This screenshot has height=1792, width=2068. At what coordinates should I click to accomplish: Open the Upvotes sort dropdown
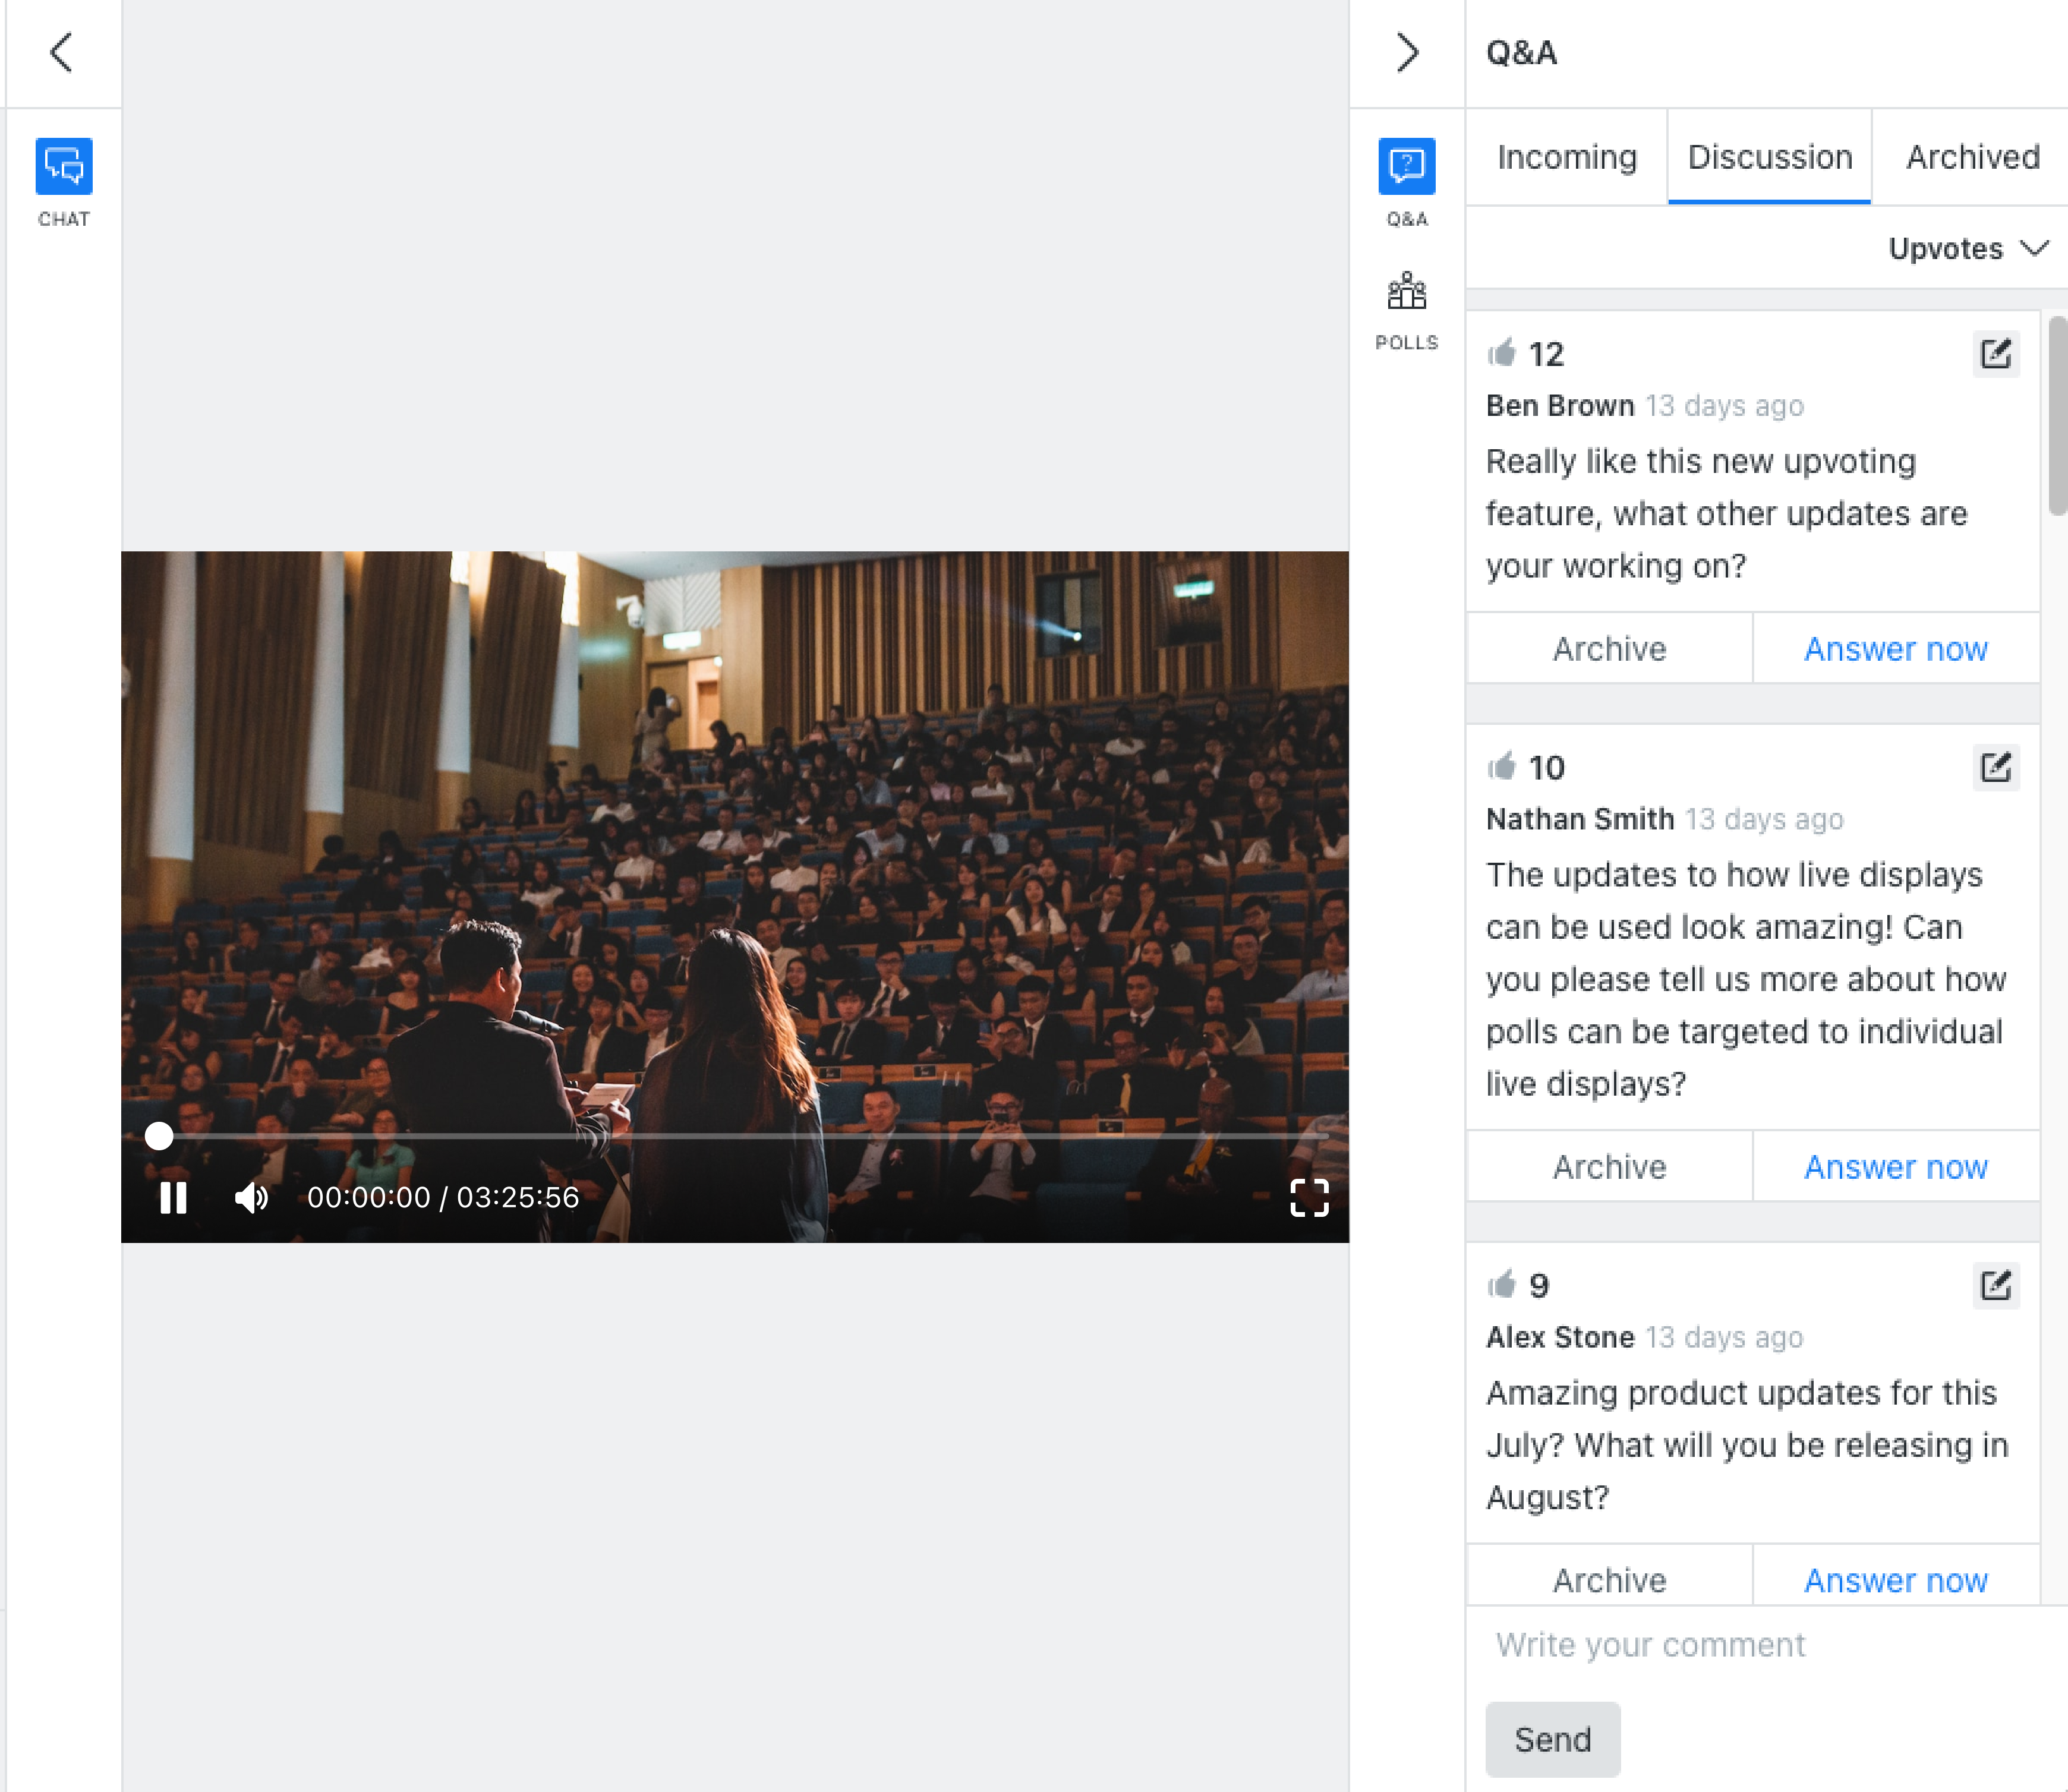tap(1968, 248)
